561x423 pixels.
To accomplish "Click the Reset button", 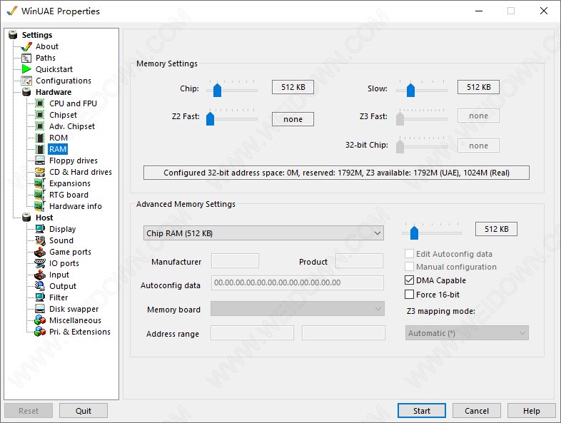I will 29,411.
